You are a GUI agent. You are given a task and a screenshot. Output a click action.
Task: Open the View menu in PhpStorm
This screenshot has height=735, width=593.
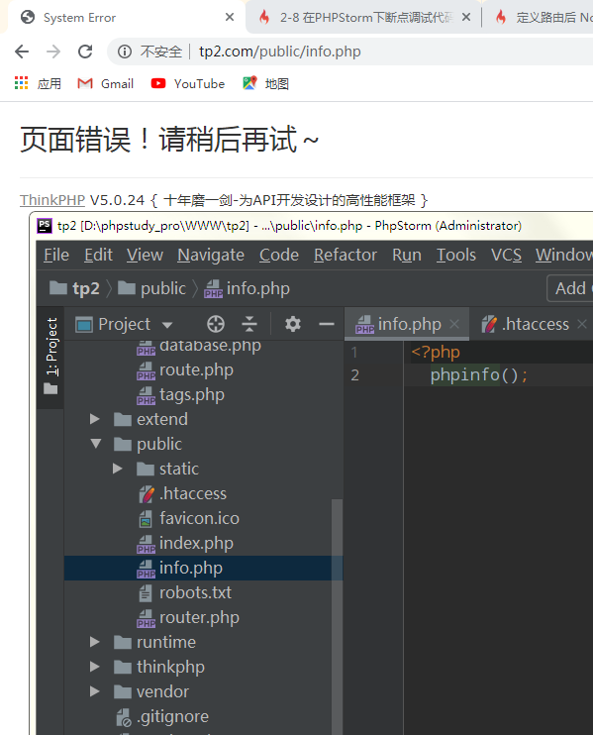point(145,255)
